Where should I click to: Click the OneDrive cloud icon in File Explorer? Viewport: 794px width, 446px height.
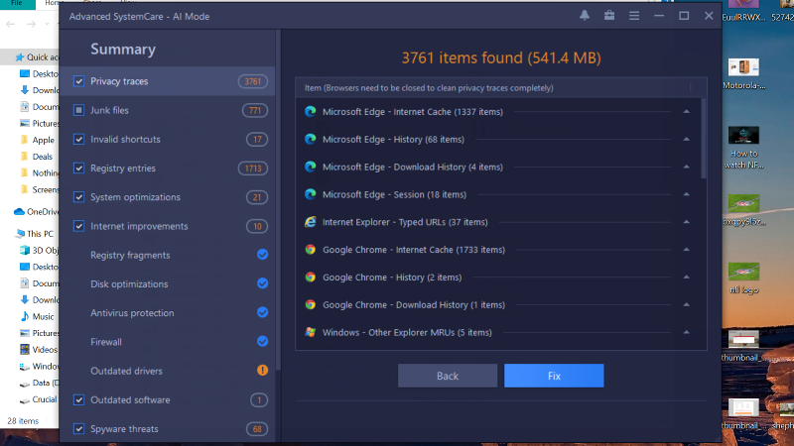point(19,211)
